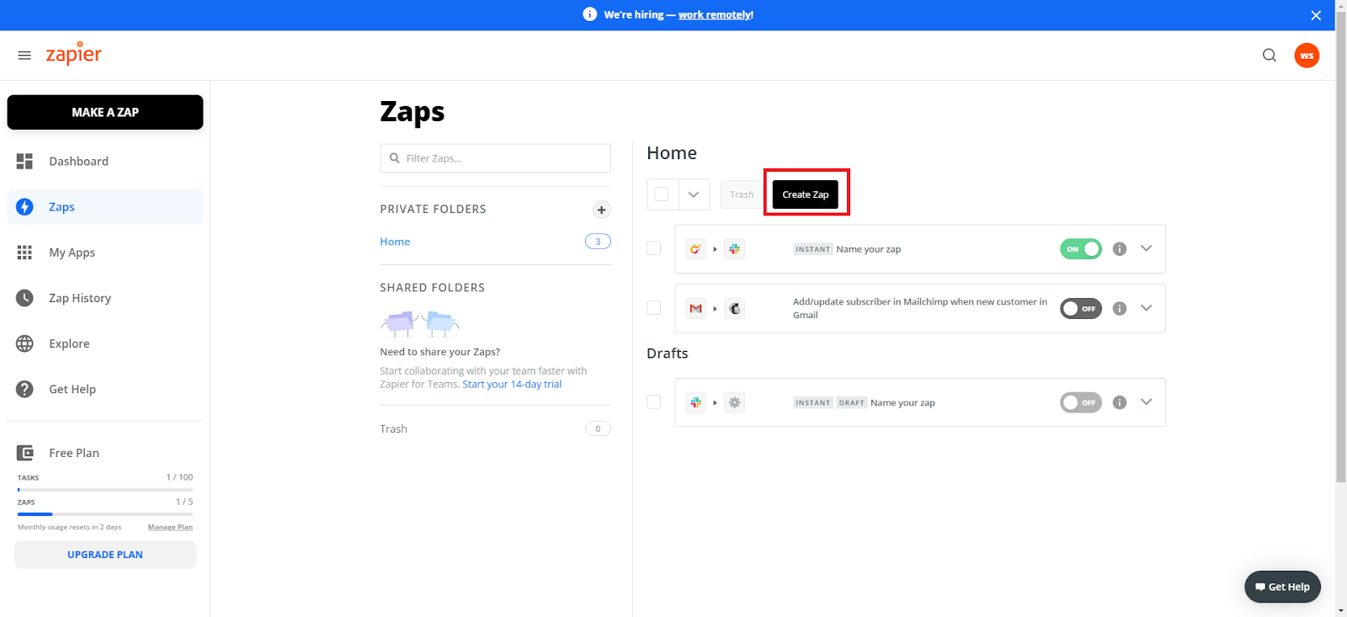Open Zap History in sidebar

[x=105, y=298]
